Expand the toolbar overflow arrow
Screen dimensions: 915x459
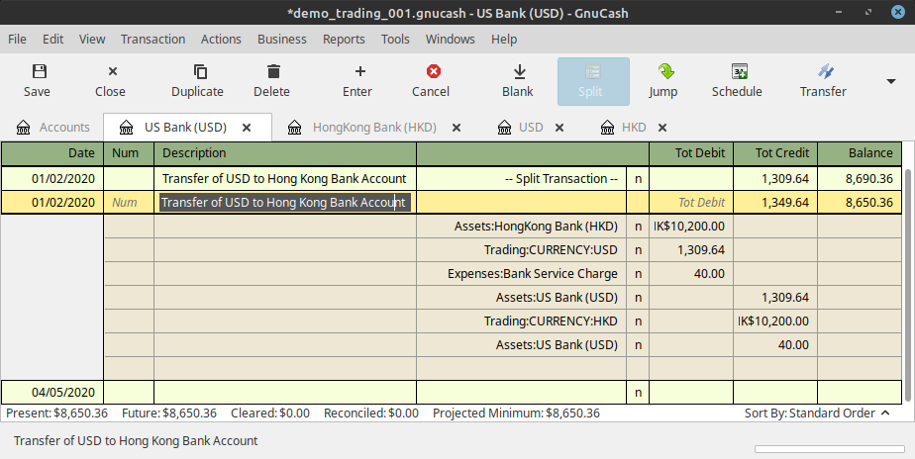pyautogui.click(x=889, y=81)
